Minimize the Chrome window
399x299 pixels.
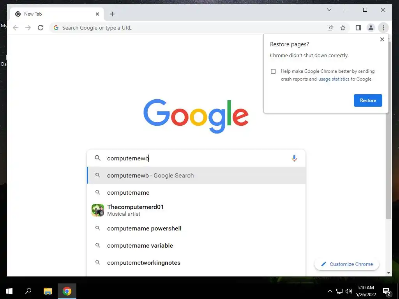tap(347, 10)
